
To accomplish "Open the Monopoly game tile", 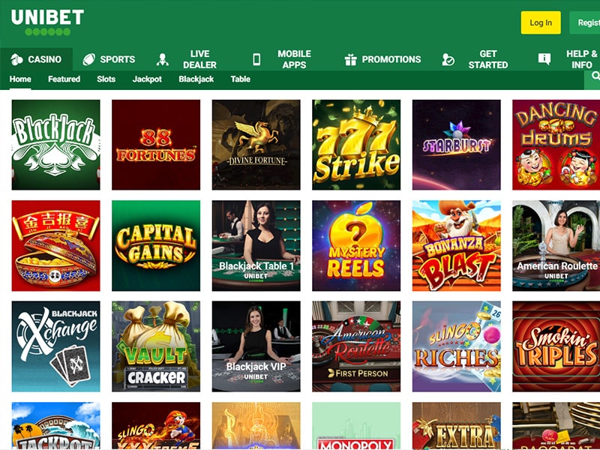I will 356,425.
